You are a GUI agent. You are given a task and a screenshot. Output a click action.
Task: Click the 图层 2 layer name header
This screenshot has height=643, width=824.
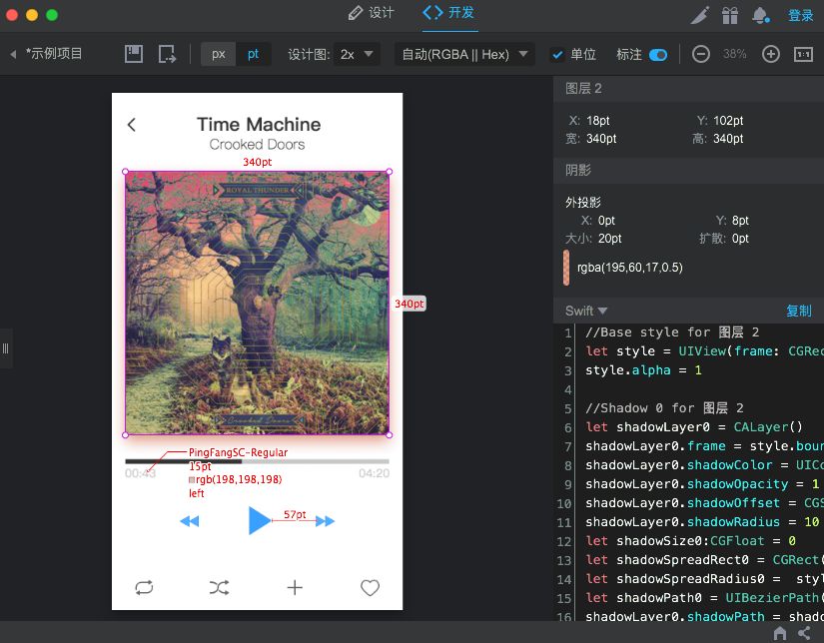(583, 88)
